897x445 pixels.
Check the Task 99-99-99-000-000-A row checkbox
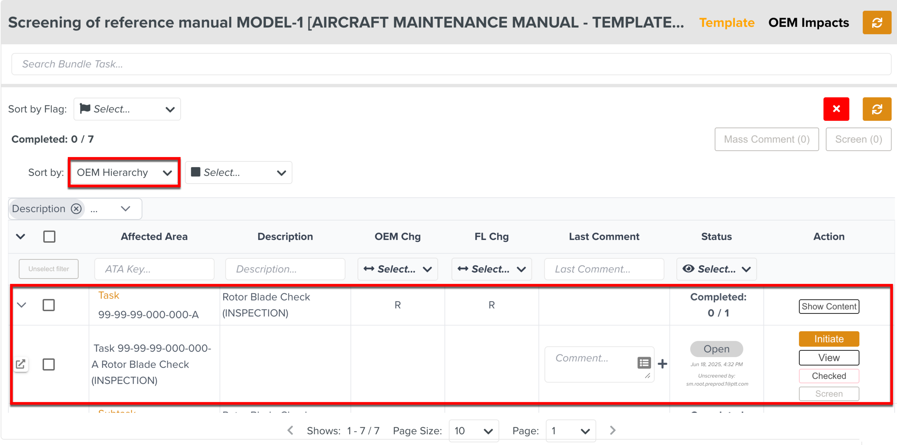(49, 305)
